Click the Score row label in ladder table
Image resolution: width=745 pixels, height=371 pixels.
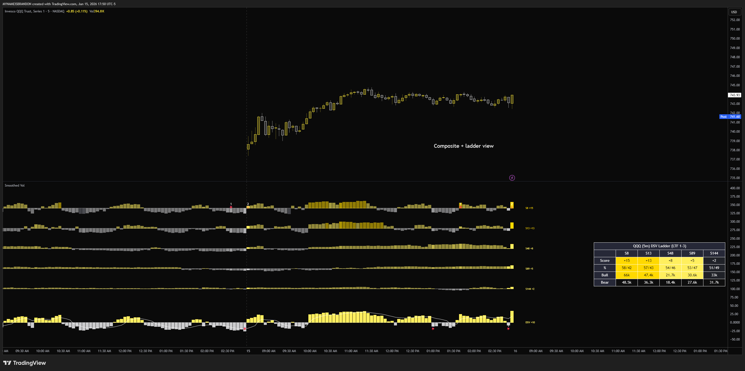point(605,260)
